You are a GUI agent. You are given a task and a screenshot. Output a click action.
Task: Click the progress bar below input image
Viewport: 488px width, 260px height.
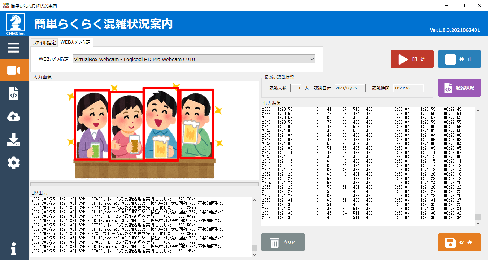pyautogui.click(x=144, y=184)
